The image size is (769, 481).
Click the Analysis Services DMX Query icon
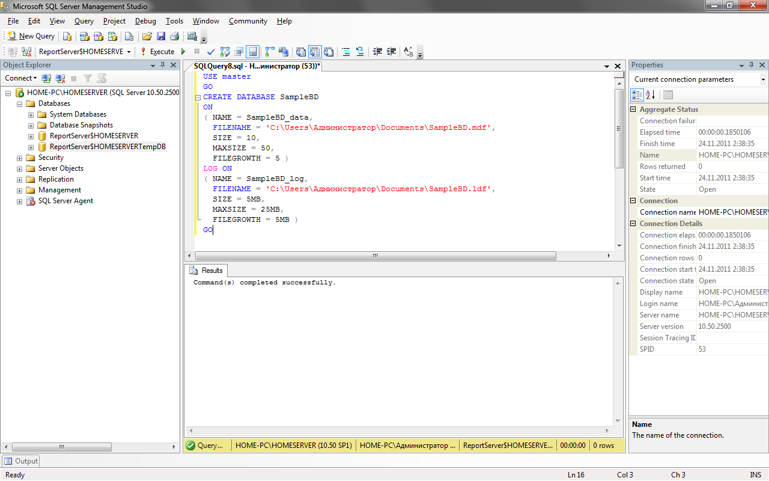coord(98,36)
